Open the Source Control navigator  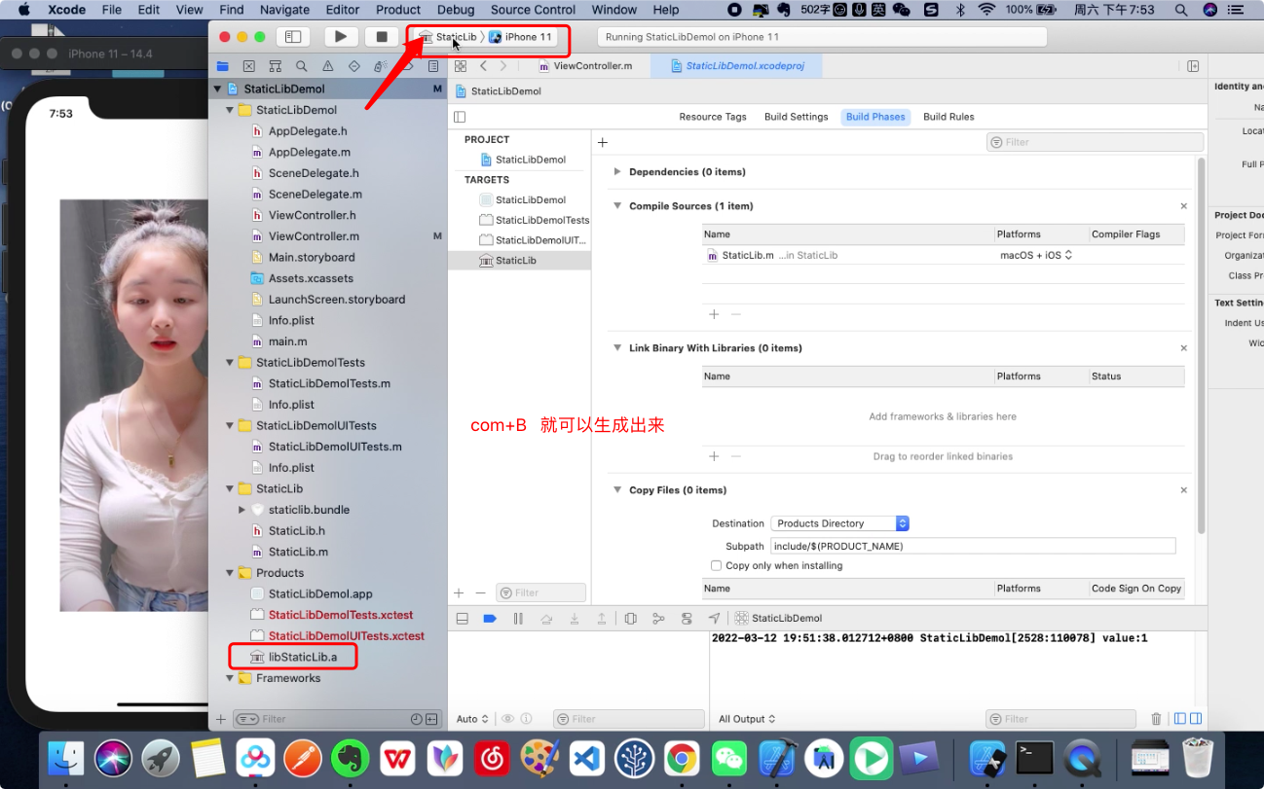249,66
